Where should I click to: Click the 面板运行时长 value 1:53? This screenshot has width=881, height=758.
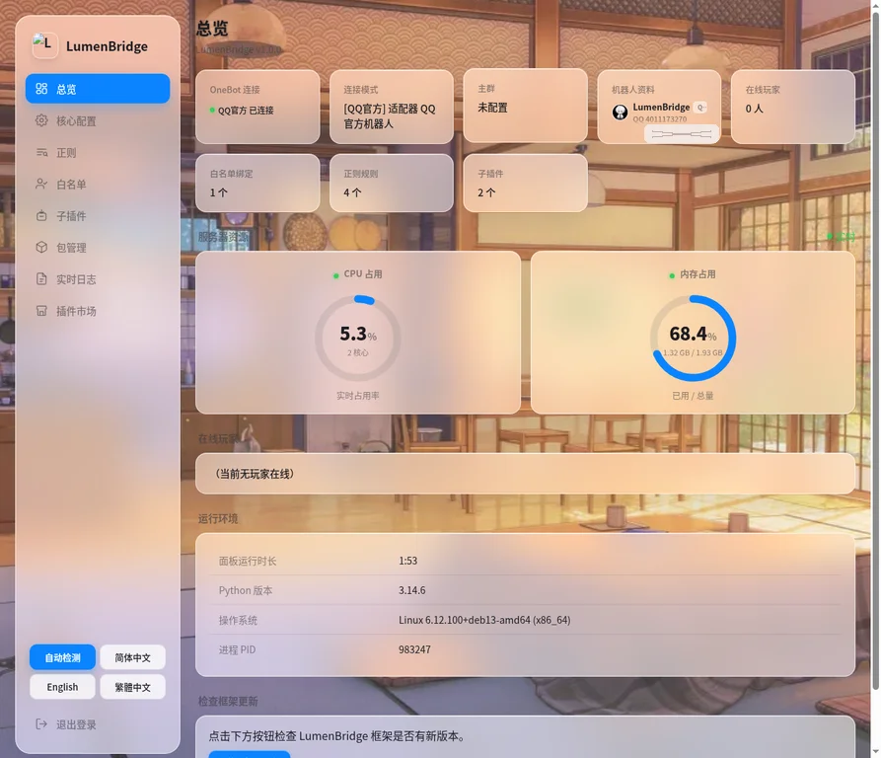407,561
